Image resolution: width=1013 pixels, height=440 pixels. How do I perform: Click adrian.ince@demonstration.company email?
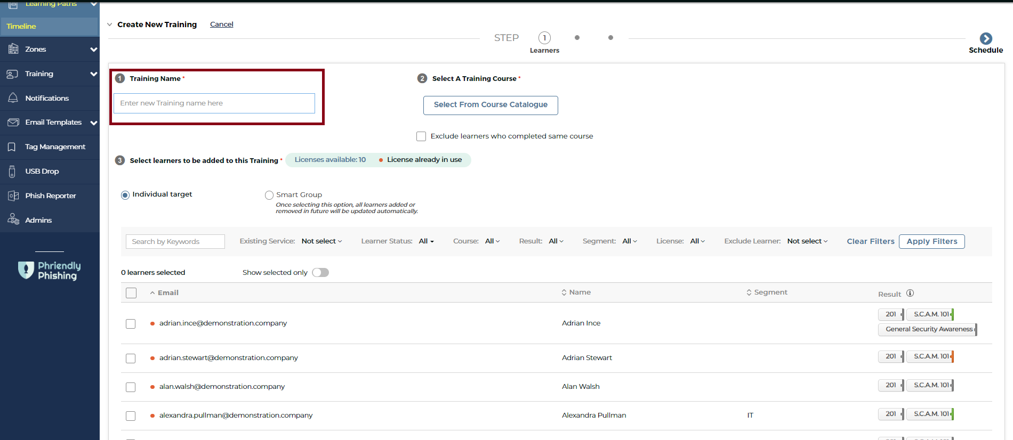(223, 323)
